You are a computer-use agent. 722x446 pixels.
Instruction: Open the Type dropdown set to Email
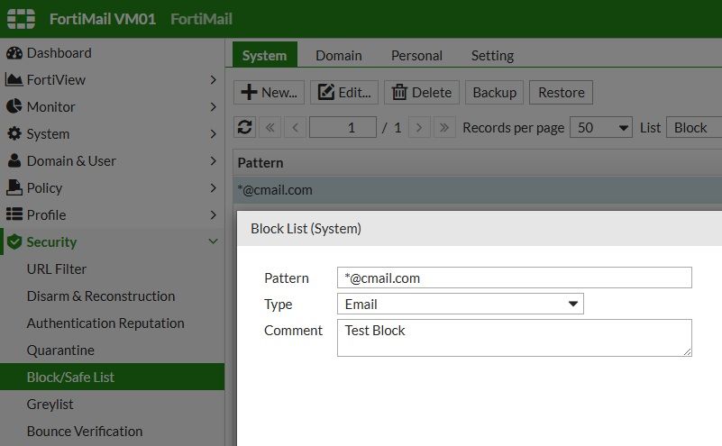461,305
